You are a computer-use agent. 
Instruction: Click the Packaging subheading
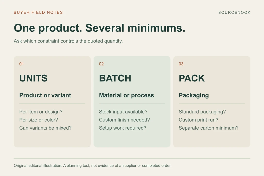[194, 95]
